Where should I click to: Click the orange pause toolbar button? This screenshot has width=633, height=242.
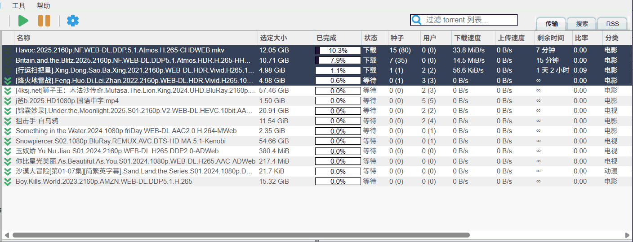tap(44, 21)
